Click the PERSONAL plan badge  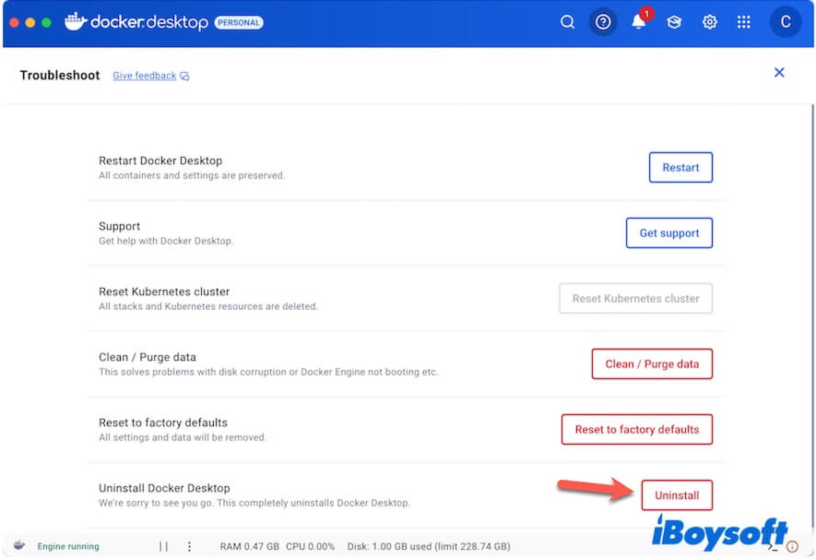coord(239,22)
